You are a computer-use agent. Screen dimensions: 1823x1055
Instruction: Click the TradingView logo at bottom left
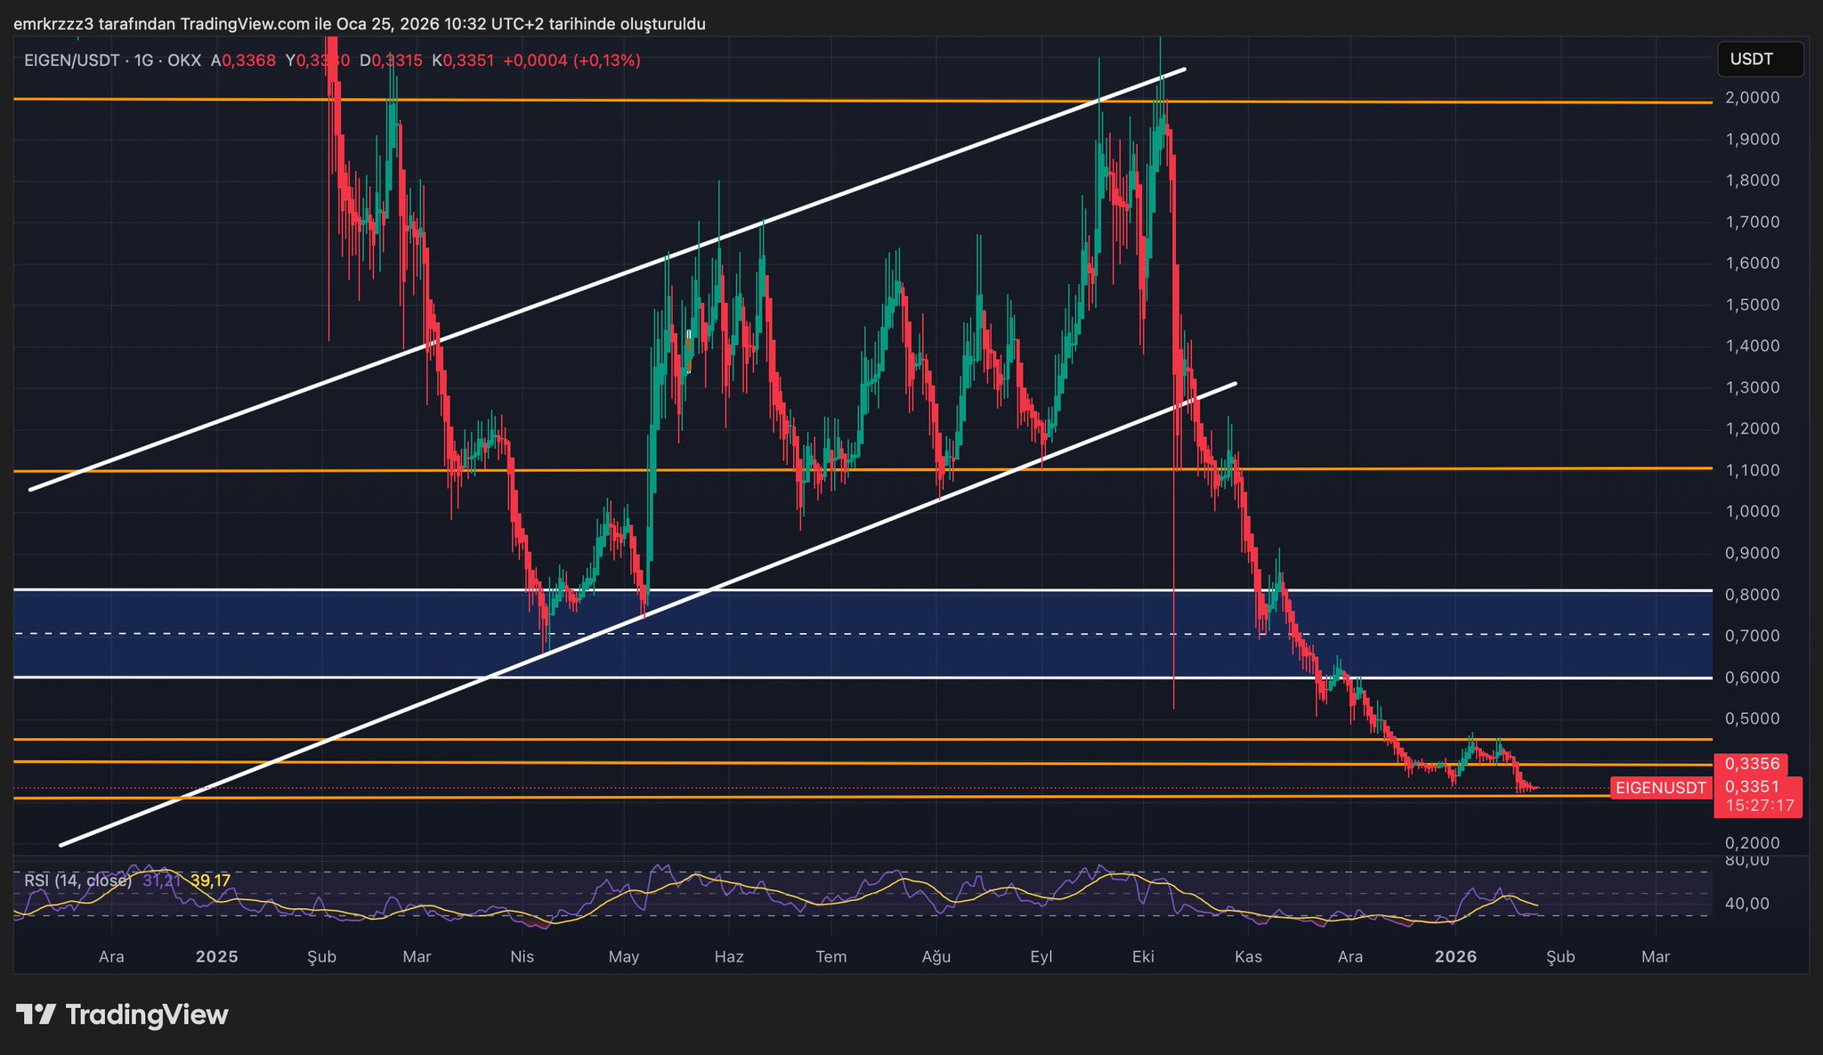click(x=122, y=1014)
